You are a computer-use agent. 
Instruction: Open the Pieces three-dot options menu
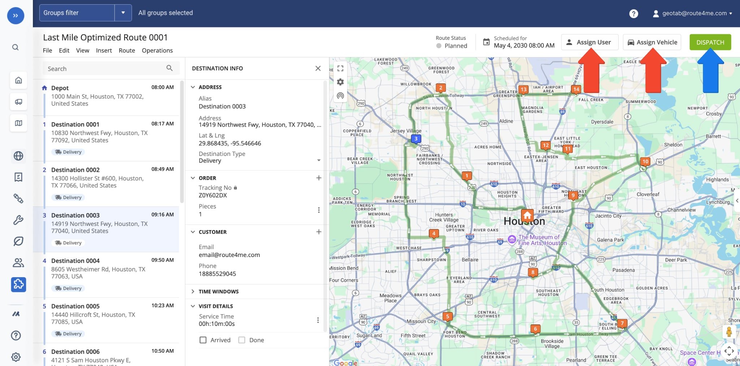coord(319,210)
